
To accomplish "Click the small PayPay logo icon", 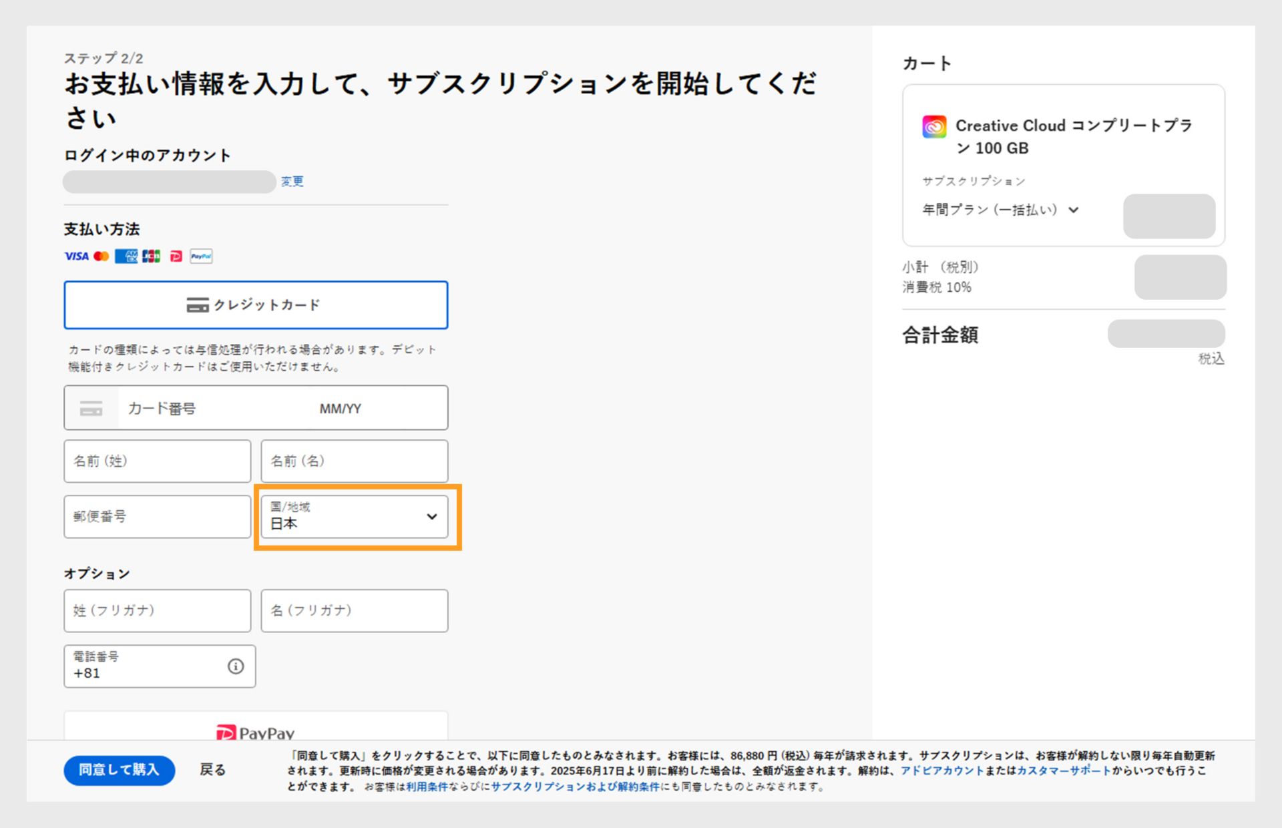I will 176,256.
